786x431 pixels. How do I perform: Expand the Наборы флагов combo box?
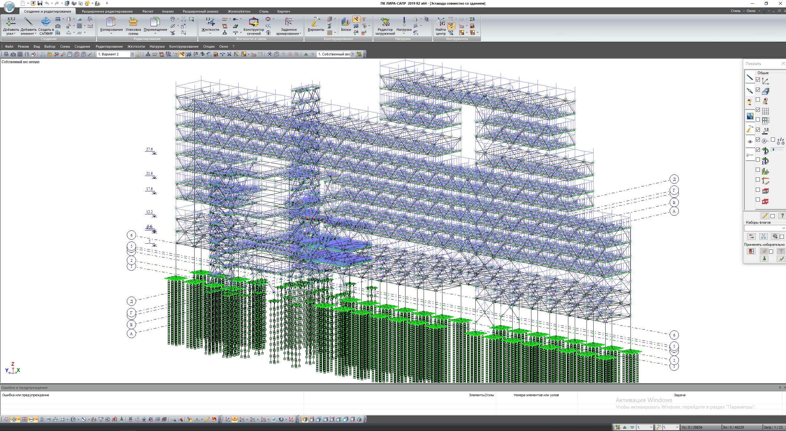point(783,228)
